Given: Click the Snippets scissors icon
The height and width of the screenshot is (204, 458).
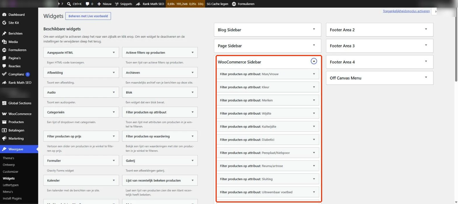Looking at the screenshot, I should (117, 4).
